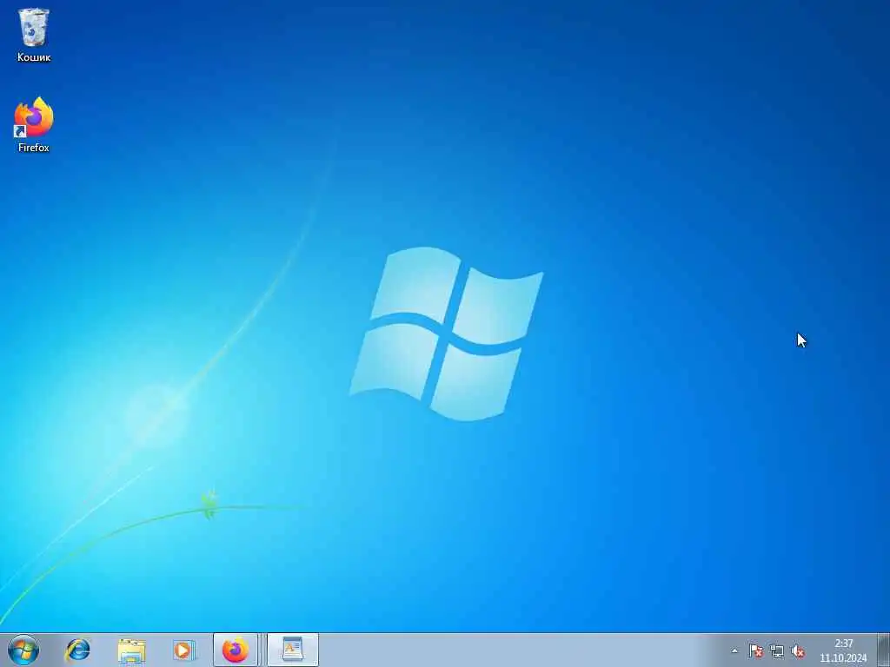This screenshot has height=667, width=890.
Task: Switch to Firefox taskbar button
Action: 236,650
